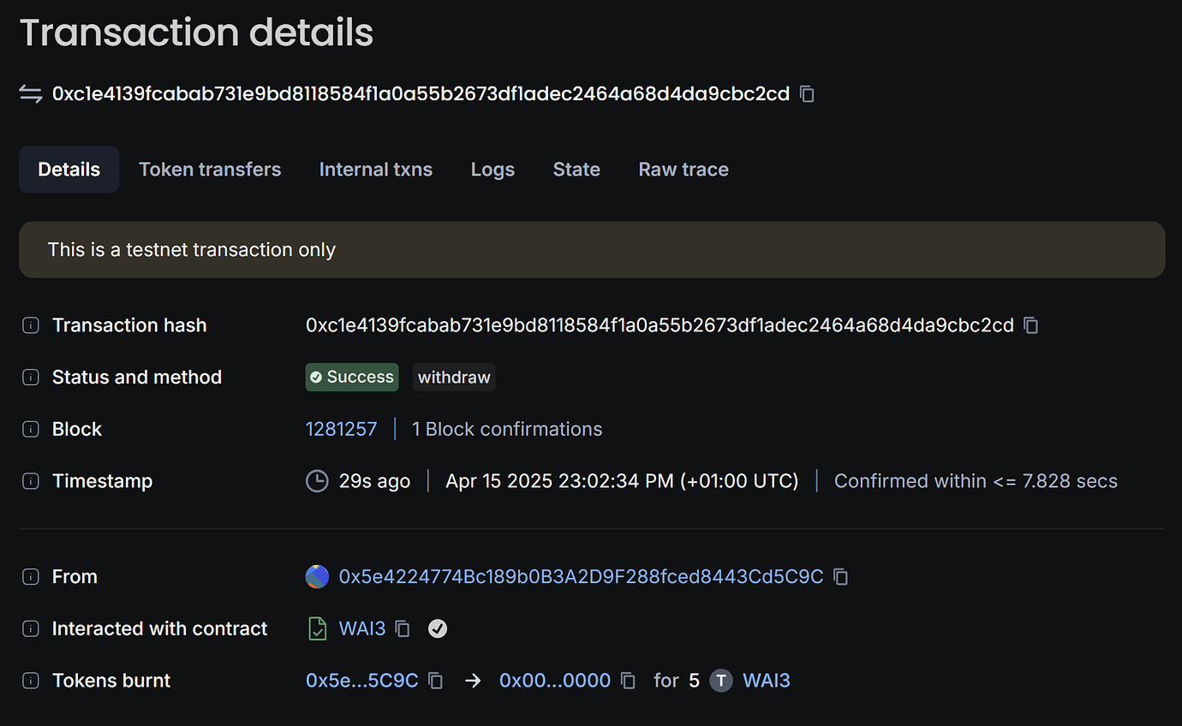Image resolution: width=1182 pixels, height=726 pixels.
Task: Copy the From address
Action: coord(841,577)
